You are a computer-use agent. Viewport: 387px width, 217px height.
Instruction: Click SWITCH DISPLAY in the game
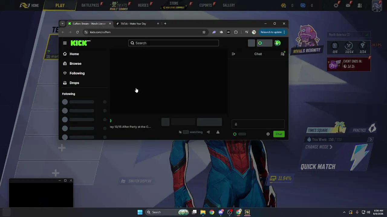[136, 181]
